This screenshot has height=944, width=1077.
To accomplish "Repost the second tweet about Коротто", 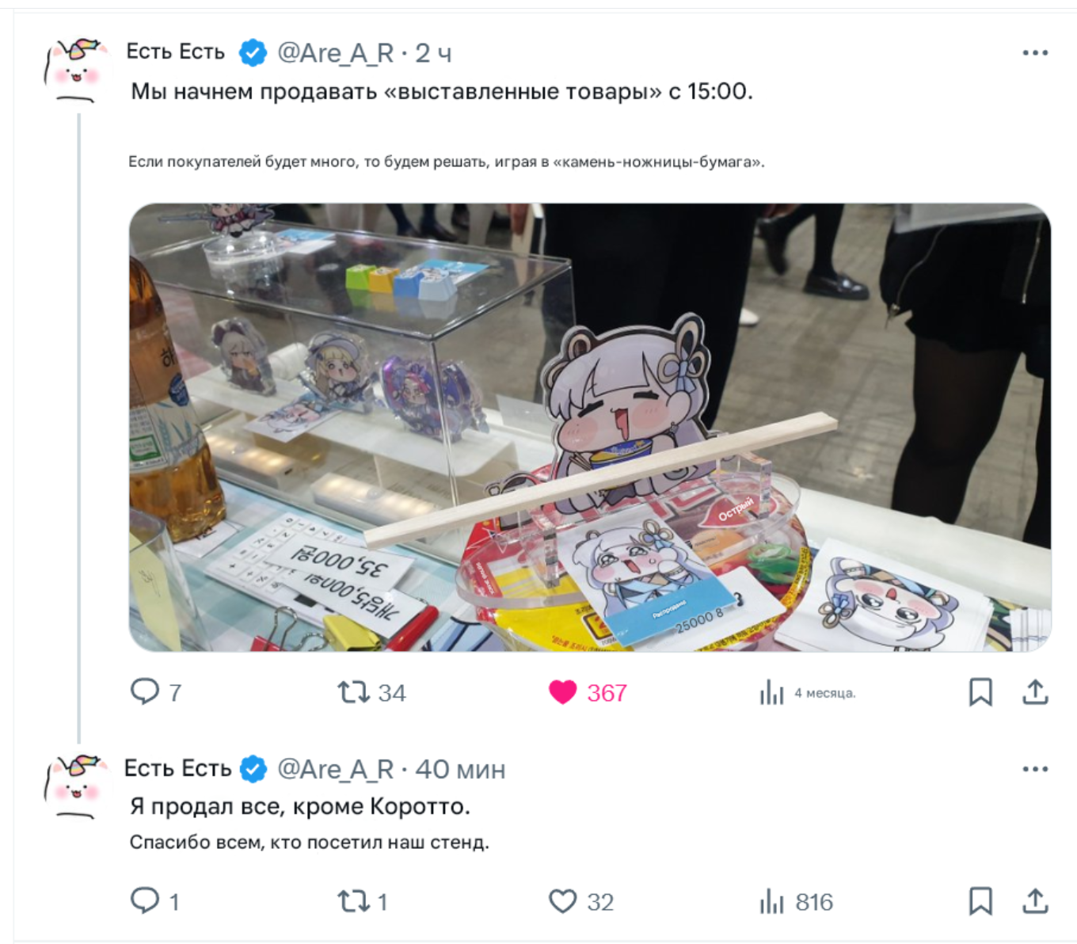I will coord(362,901).
